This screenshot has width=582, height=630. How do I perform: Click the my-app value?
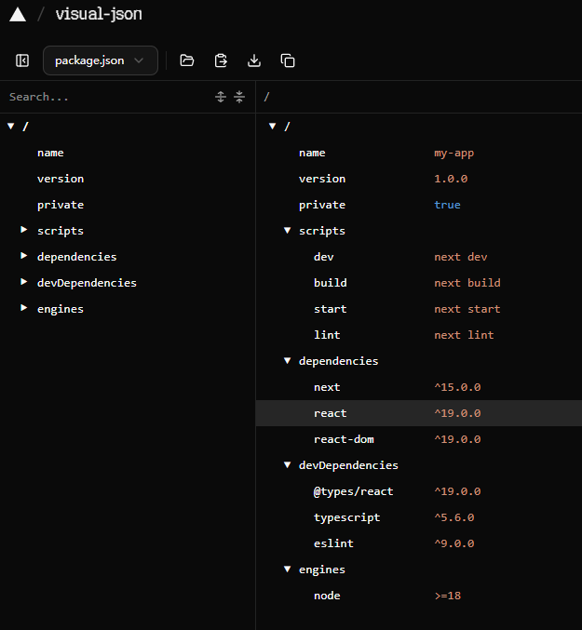click(453, 154)
